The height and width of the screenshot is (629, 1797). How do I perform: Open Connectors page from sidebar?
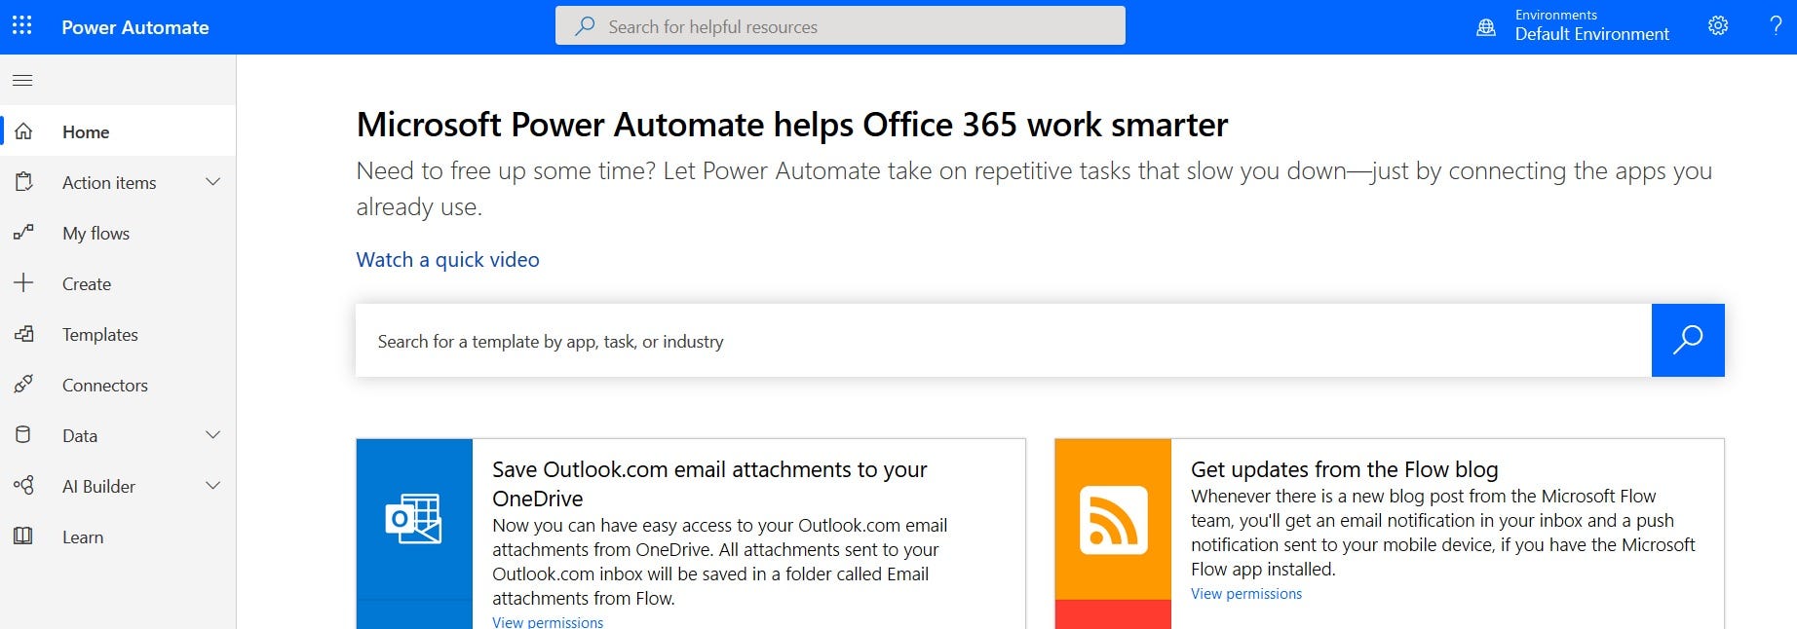(118, 385)
